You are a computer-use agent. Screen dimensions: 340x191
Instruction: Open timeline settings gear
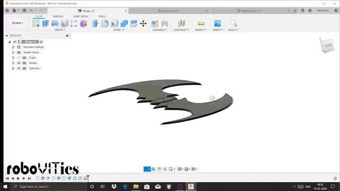pos(335,178)
